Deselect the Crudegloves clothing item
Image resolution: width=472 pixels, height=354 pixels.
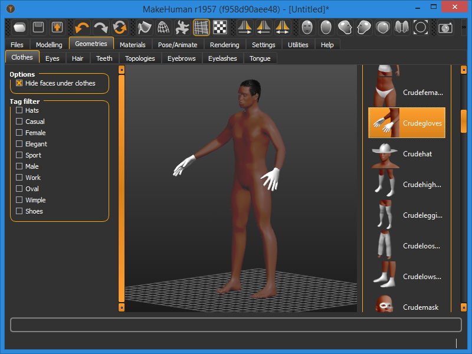click(x=407, y=123)
